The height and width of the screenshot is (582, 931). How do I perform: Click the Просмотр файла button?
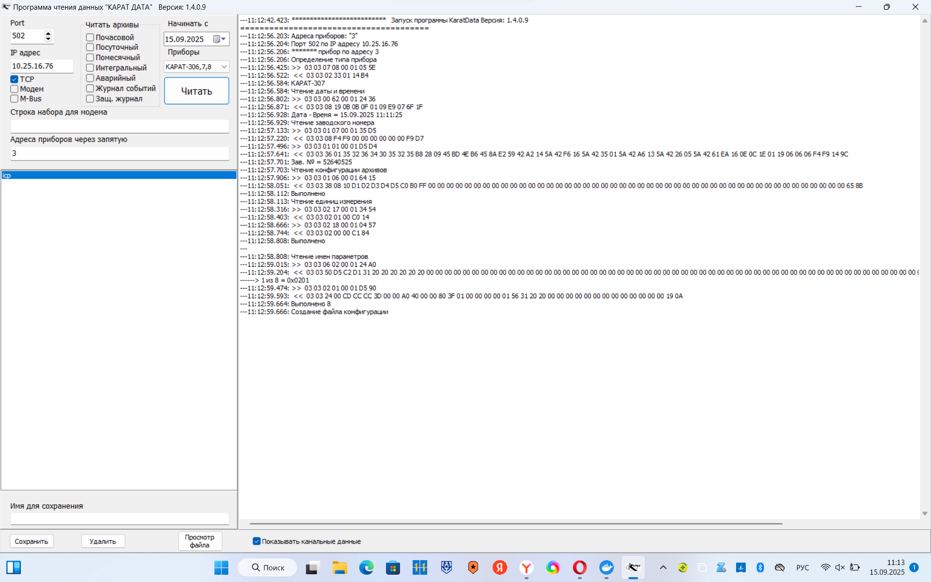[200, 541]
